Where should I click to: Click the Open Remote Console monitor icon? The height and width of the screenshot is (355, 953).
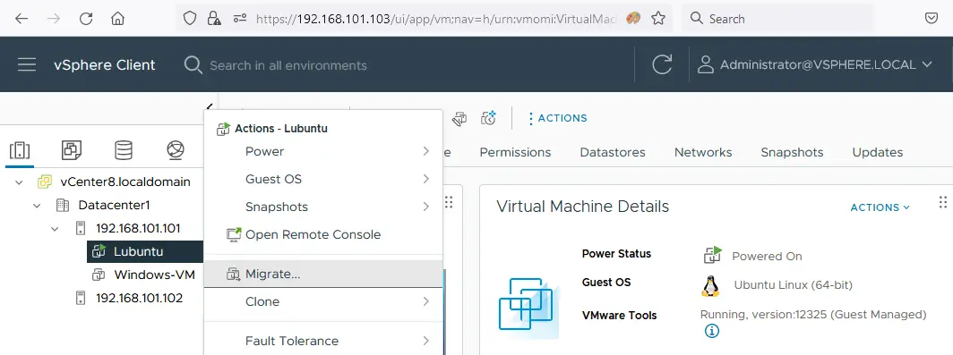click(x=234, y=235)
